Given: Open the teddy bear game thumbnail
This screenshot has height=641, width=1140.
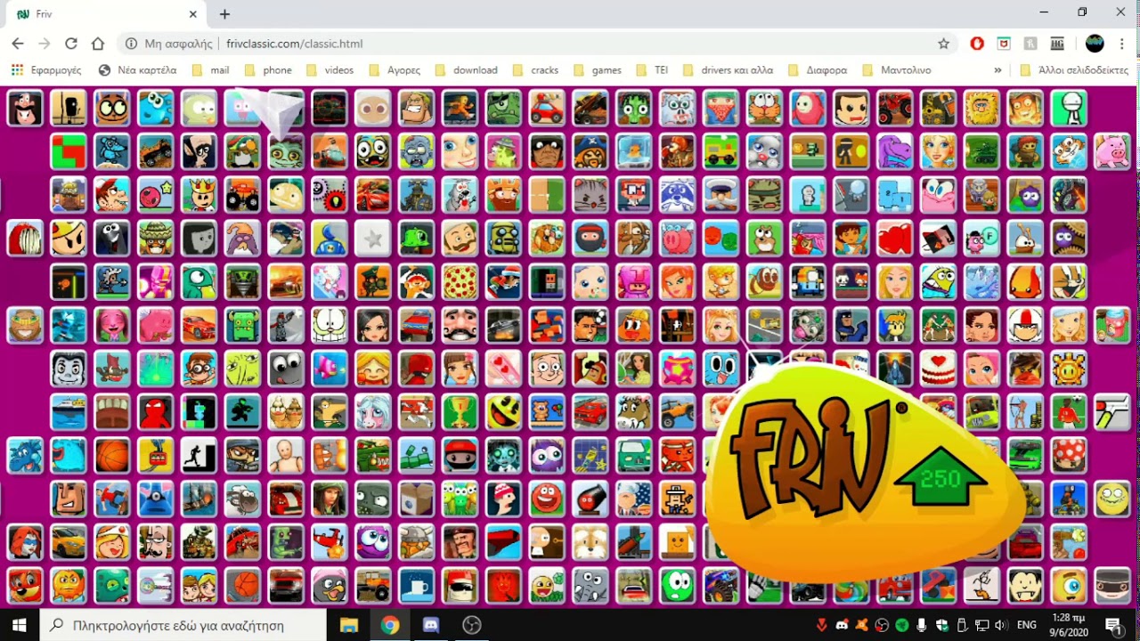Looking at the screenshot, I should [548, 412].
